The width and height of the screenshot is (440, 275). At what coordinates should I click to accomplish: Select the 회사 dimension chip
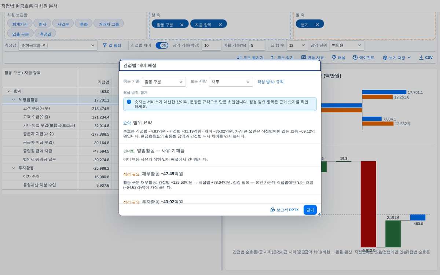pyautogui.click(x=42, y=23)
